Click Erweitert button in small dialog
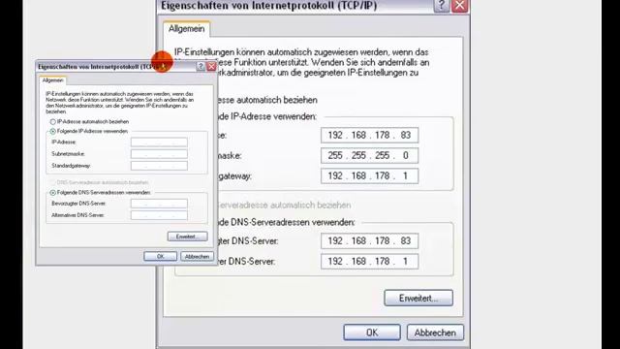620x349 pixels. click(187, 237)
